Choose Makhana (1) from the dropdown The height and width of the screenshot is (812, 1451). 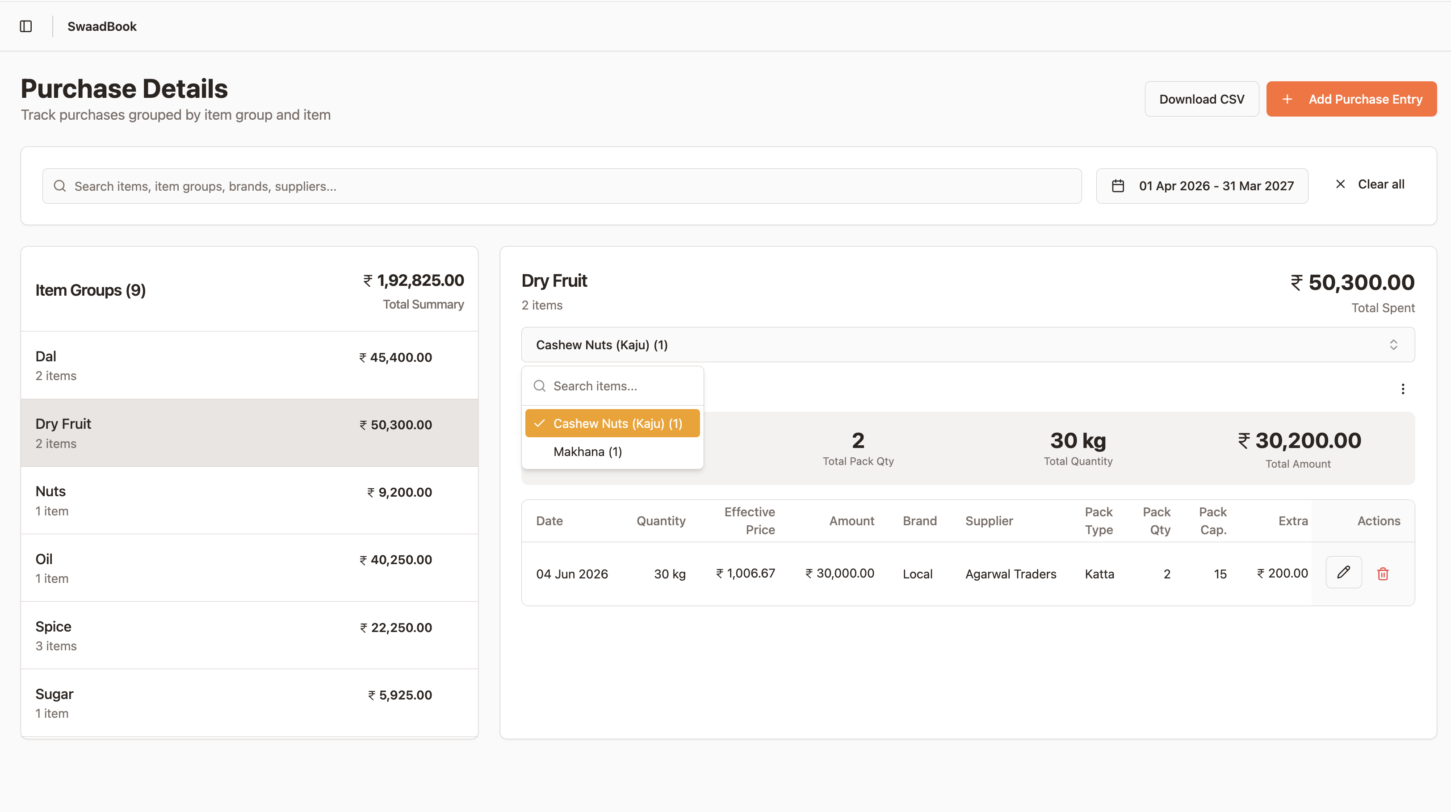pos(612,452)
